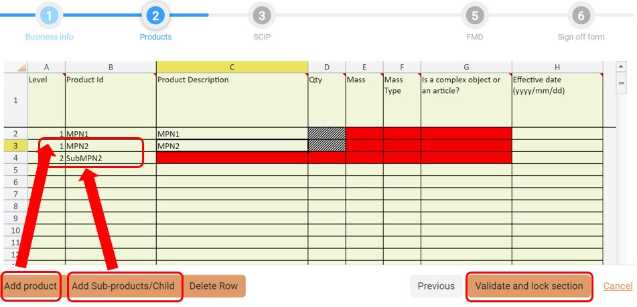Click hatched Qty cell for MPN2
The image size is (637, 307).
pyautogui.click(x=327, y=145)
